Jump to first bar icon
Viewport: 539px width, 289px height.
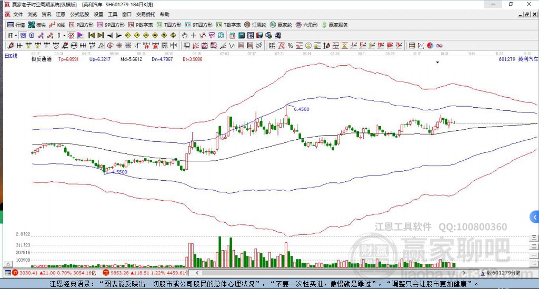tap(92, 35)
